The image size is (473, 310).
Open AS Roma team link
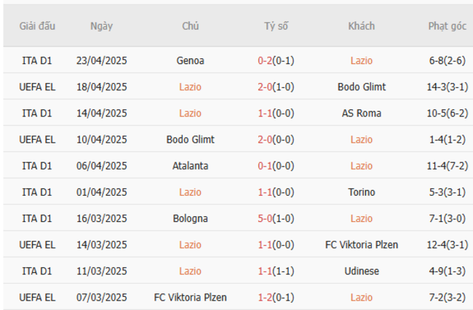click(x=362, y=113)
